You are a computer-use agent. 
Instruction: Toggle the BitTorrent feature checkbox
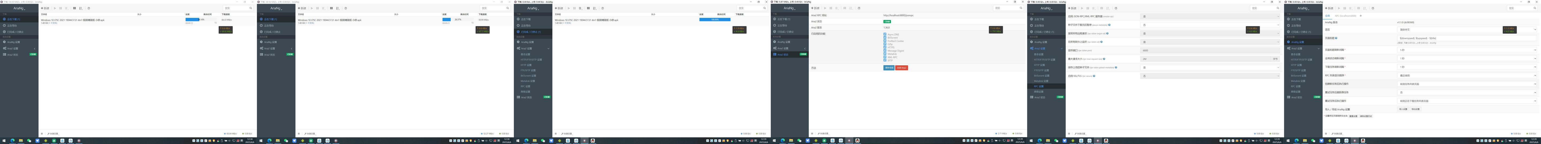click(885, 38)
